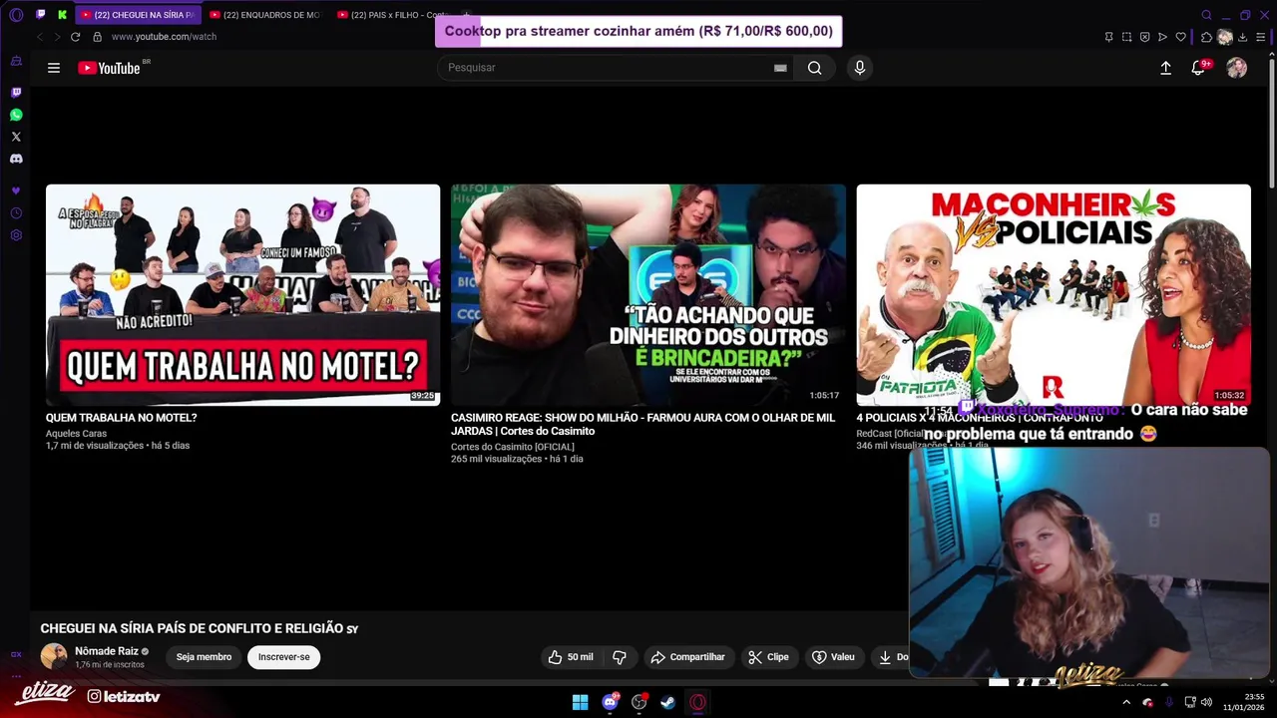Open the Opera snapshot tool icon
The image size is (1277, 718).
(x=1126, y=37)
